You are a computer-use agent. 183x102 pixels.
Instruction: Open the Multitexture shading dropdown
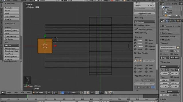point(144,22)
